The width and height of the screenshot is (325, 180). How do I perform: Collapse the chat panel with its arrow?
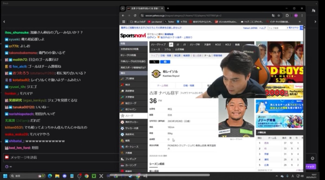[x=4, y=21]
